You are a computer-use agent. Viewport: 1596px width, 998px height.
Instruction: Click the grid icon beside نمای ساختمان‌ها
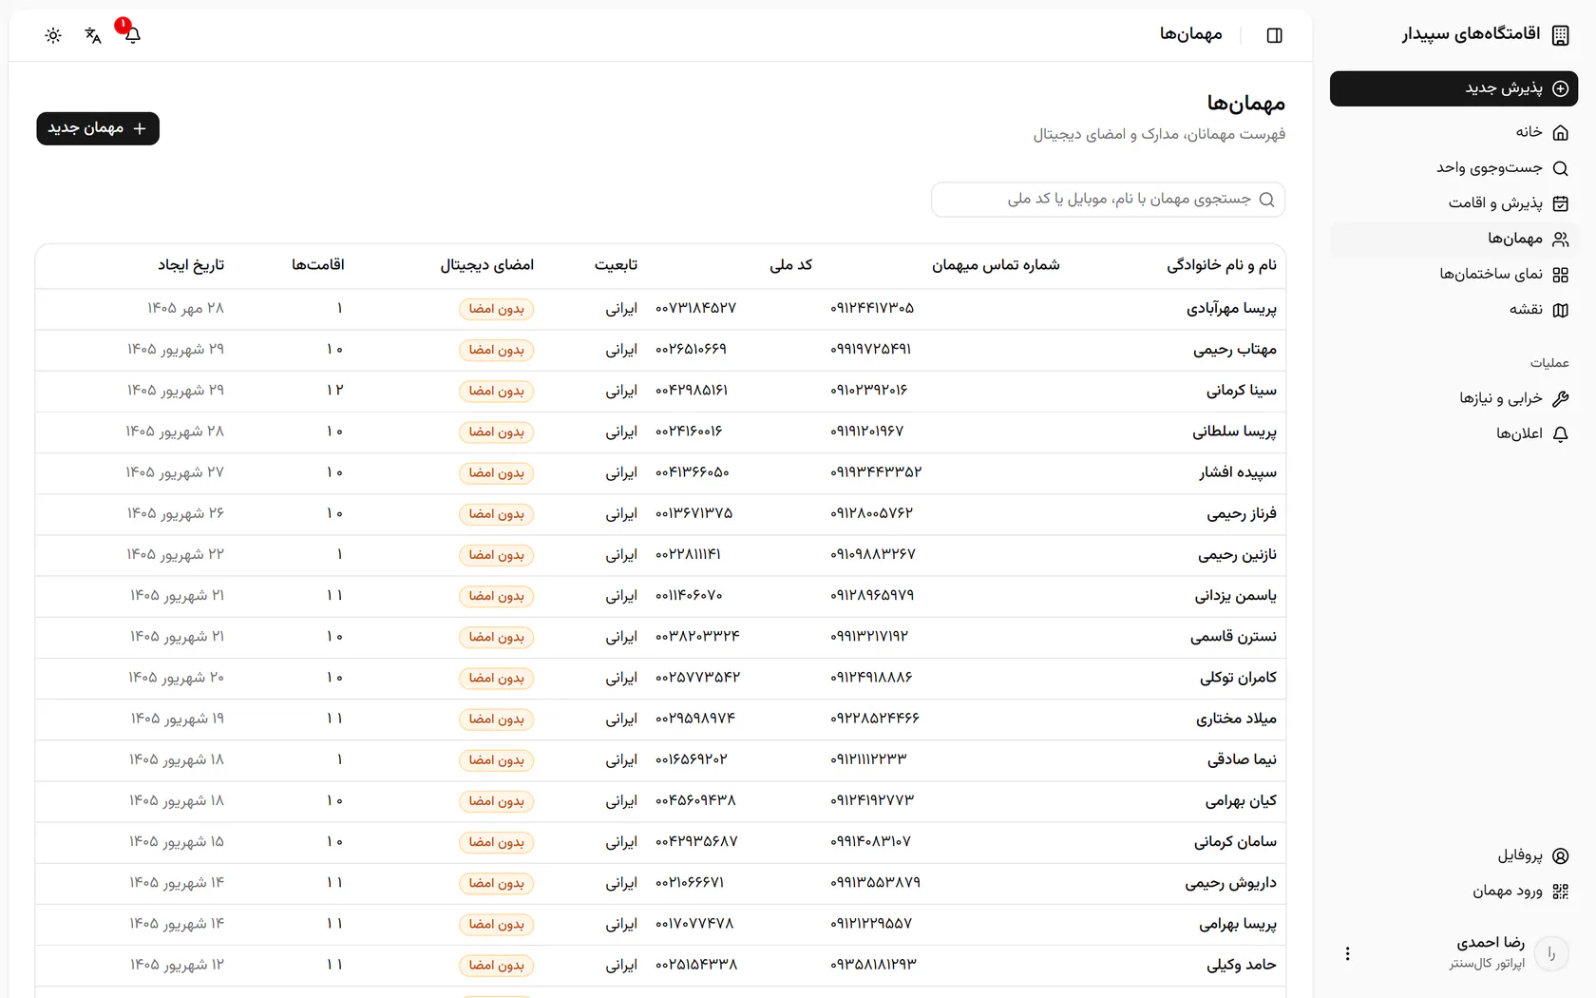(x=1560, y=275)
